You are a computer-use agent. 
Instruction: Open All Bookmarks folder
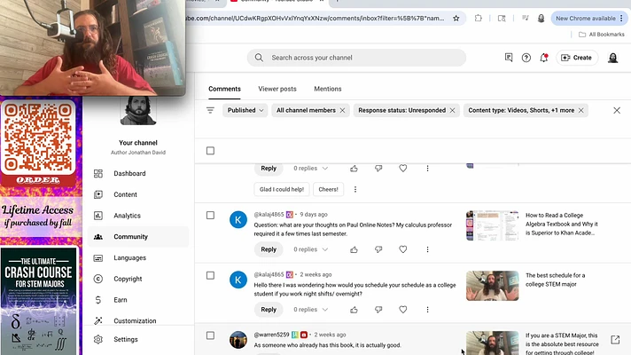[602, 35]
